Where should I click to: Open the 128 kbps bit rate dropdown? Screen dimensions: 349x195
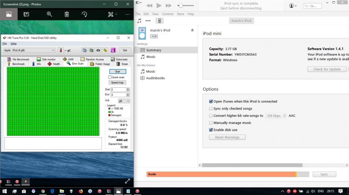coord(275,116)
